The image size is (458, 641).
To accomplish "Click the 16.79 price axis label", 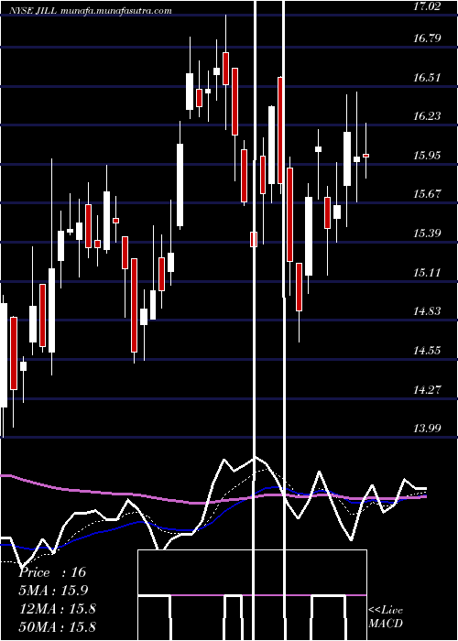I will tap(428, 38).
